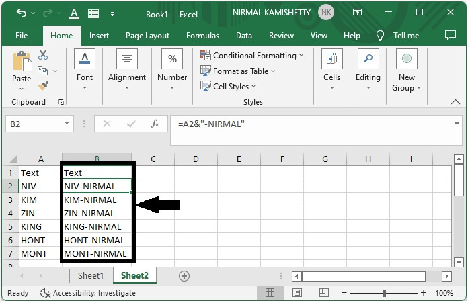Switch to Sheet1 tab
Image resolution: width=470 pixels, height=303 pixels.
(x=91, y=275)
